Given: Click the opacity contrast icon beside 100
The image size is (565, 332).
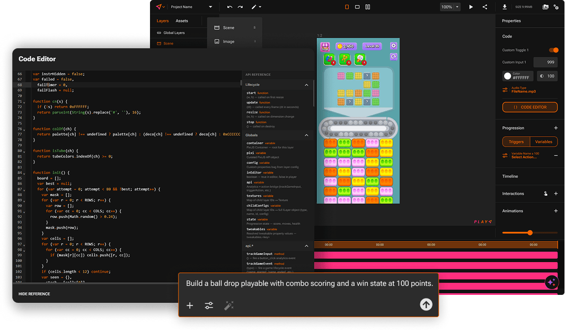Looking at the screenshot, I should tap(542, 76).
